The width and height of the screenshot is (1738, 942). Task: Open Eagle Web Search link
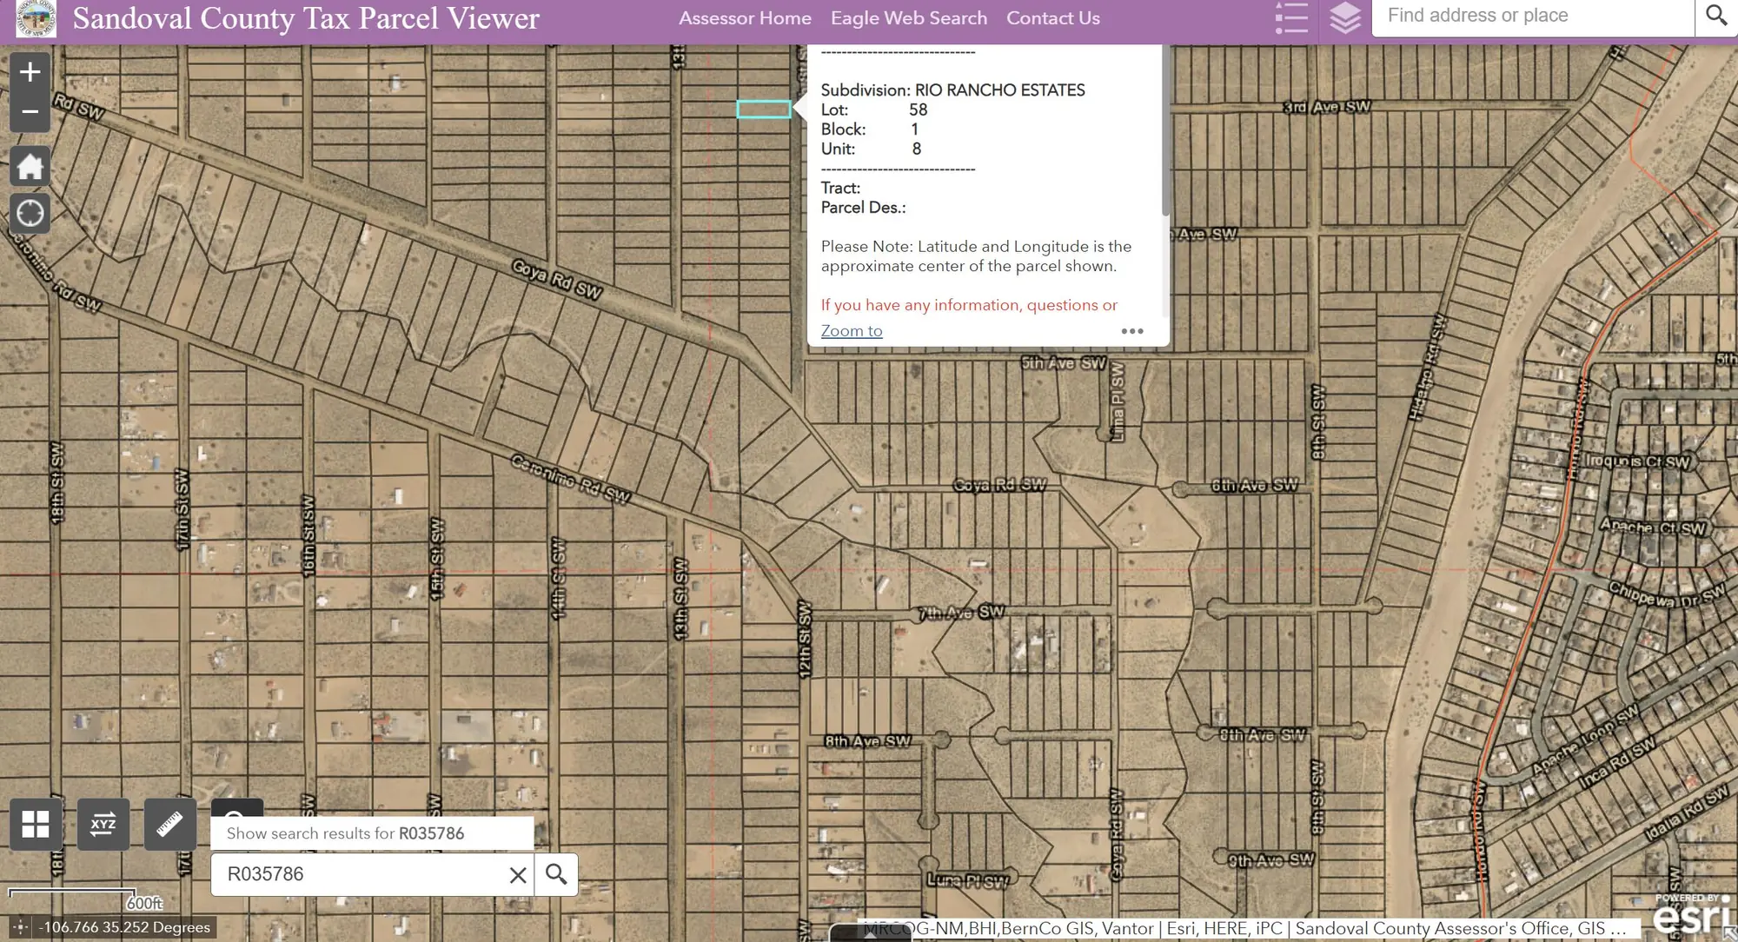[909, 18]
